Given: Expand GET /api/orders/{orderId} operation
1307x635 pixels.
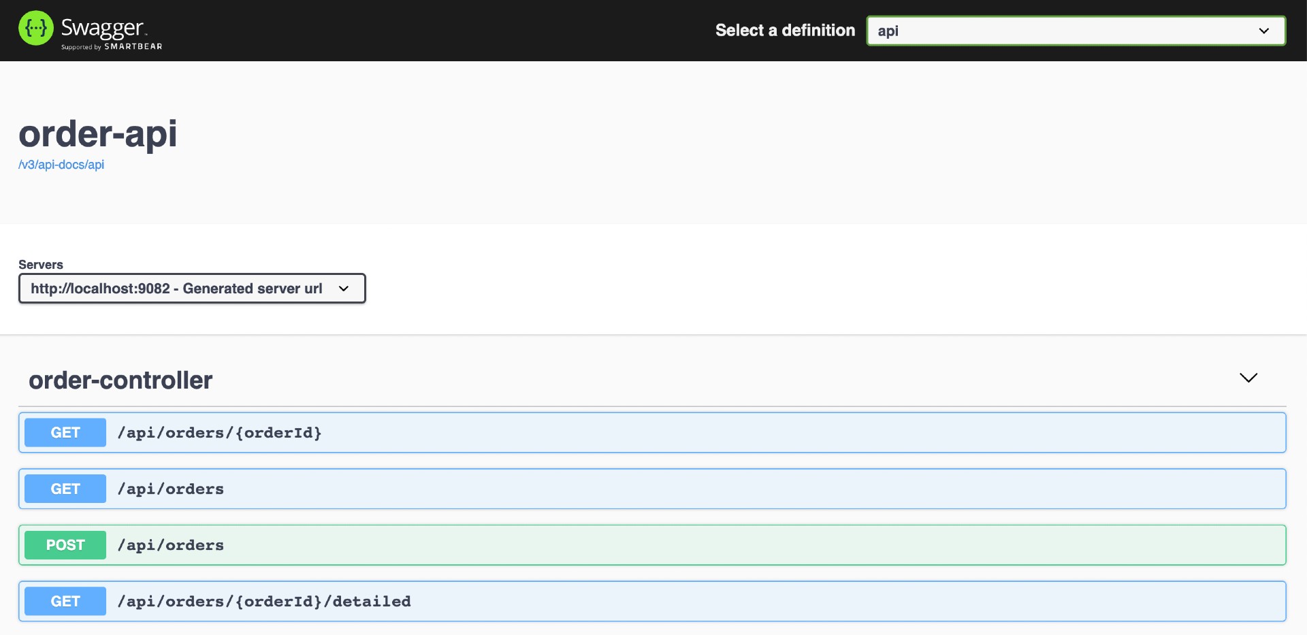Looking at the screenshot, I should click(652, 433).
